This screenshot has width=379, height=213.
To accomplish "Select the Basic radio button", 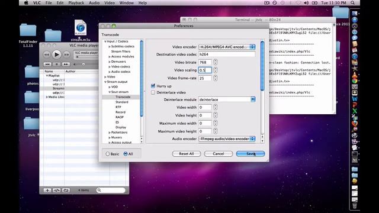I will pos(108,154).
